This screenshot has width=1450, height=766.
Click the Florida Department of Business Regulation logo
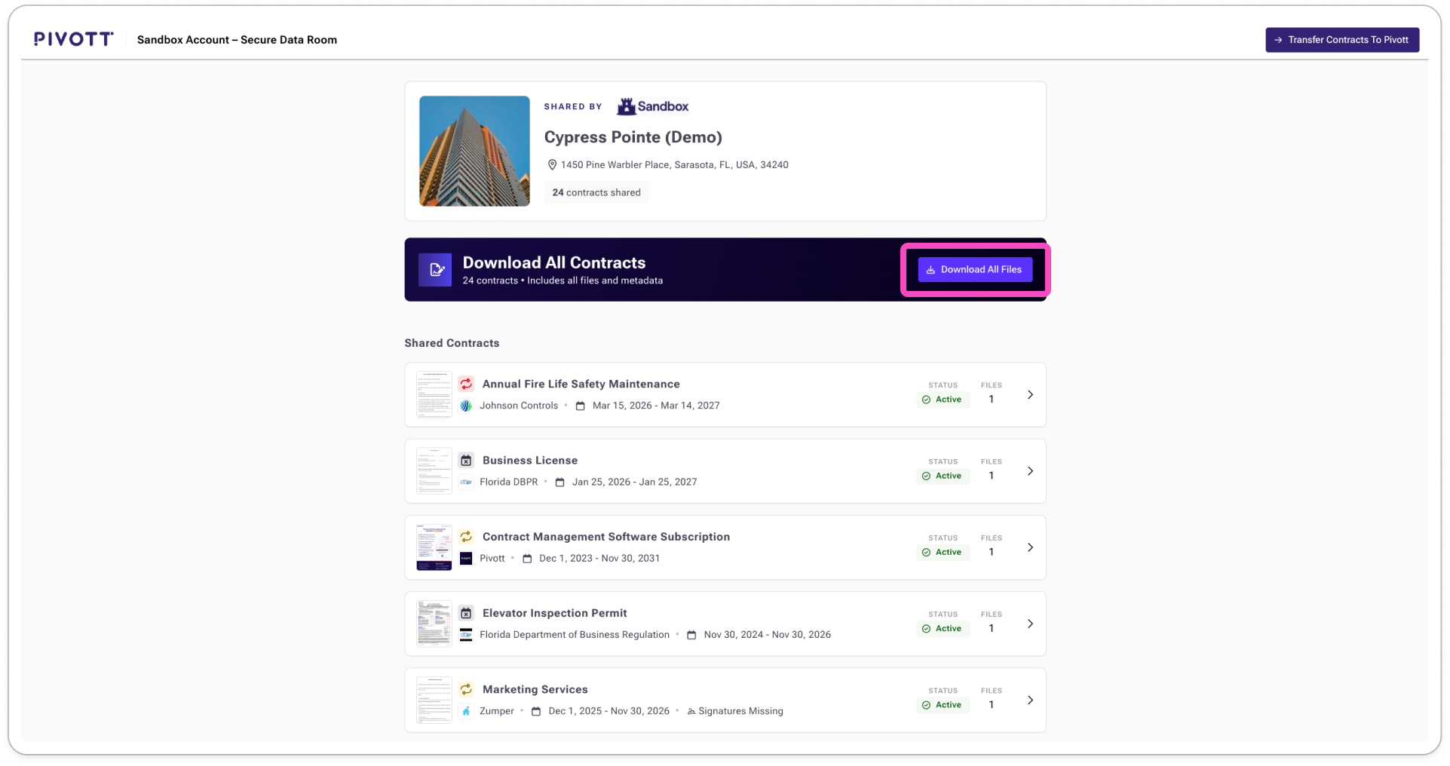point(466,634)
